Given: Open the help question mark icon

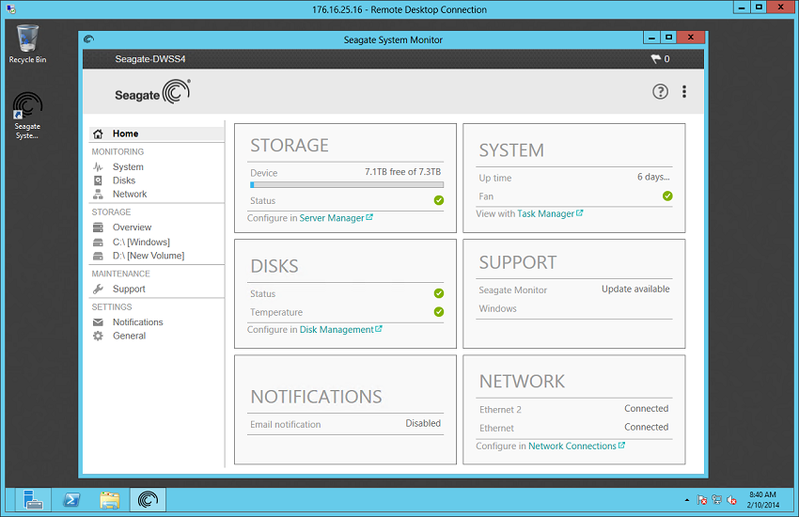Looking at the screenshot, I should click(660, 92).
